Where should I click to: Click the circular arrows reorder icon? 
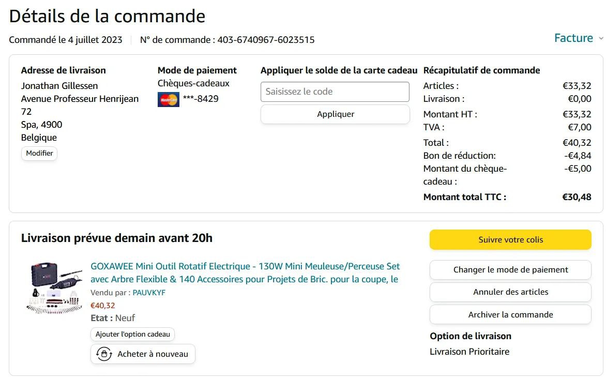pos(104,354)
